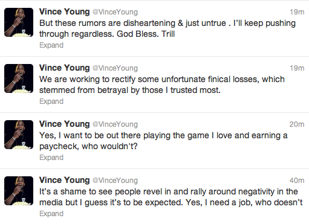Expand the 'rumors are disheartening' tweet
Screen dimensions: 309x224
click(x=51, y=45)
